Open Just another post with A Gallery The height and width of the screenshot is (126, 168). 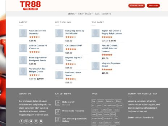(74, 120)
